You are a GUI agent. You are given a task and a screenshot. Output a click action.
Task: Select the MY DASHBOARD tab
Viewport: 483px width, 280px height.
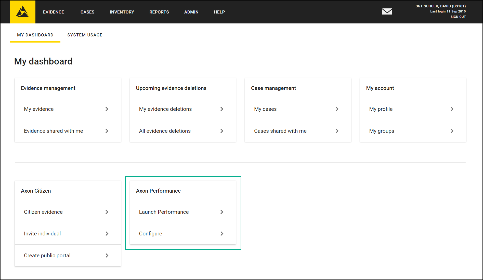tap(35, 35)
